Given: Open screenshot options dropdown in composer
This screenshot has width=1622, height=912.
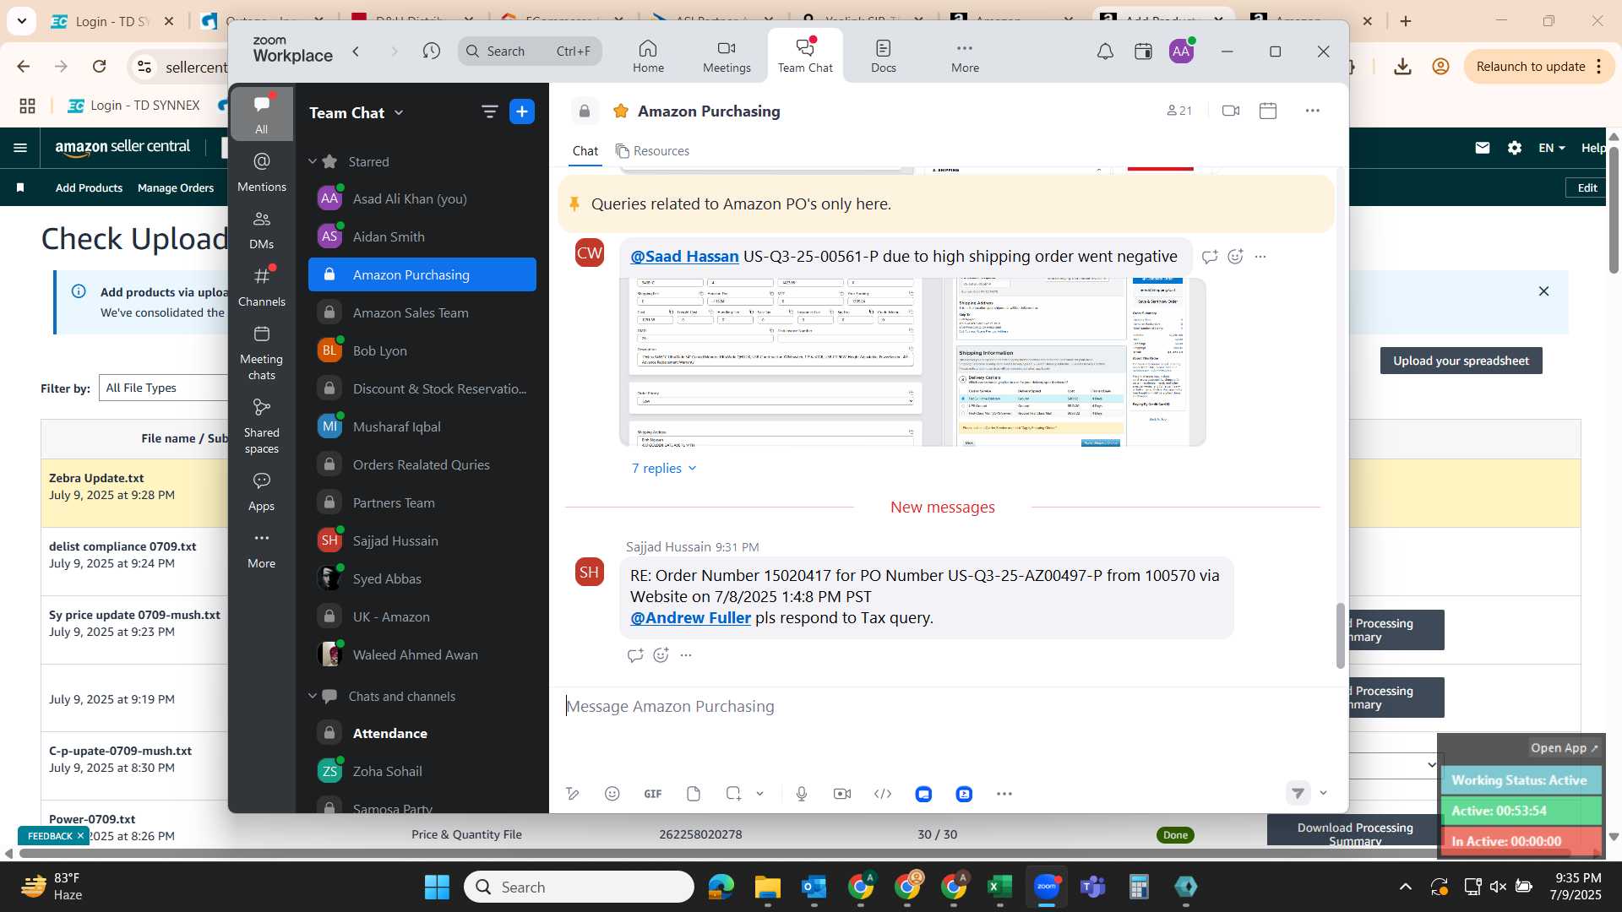Looking at the screenshot, I should coord(759,794).
